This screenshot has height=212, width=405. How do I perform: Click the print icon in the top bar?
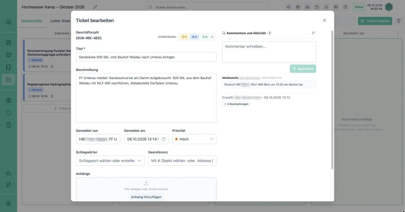tap(298, 7)
